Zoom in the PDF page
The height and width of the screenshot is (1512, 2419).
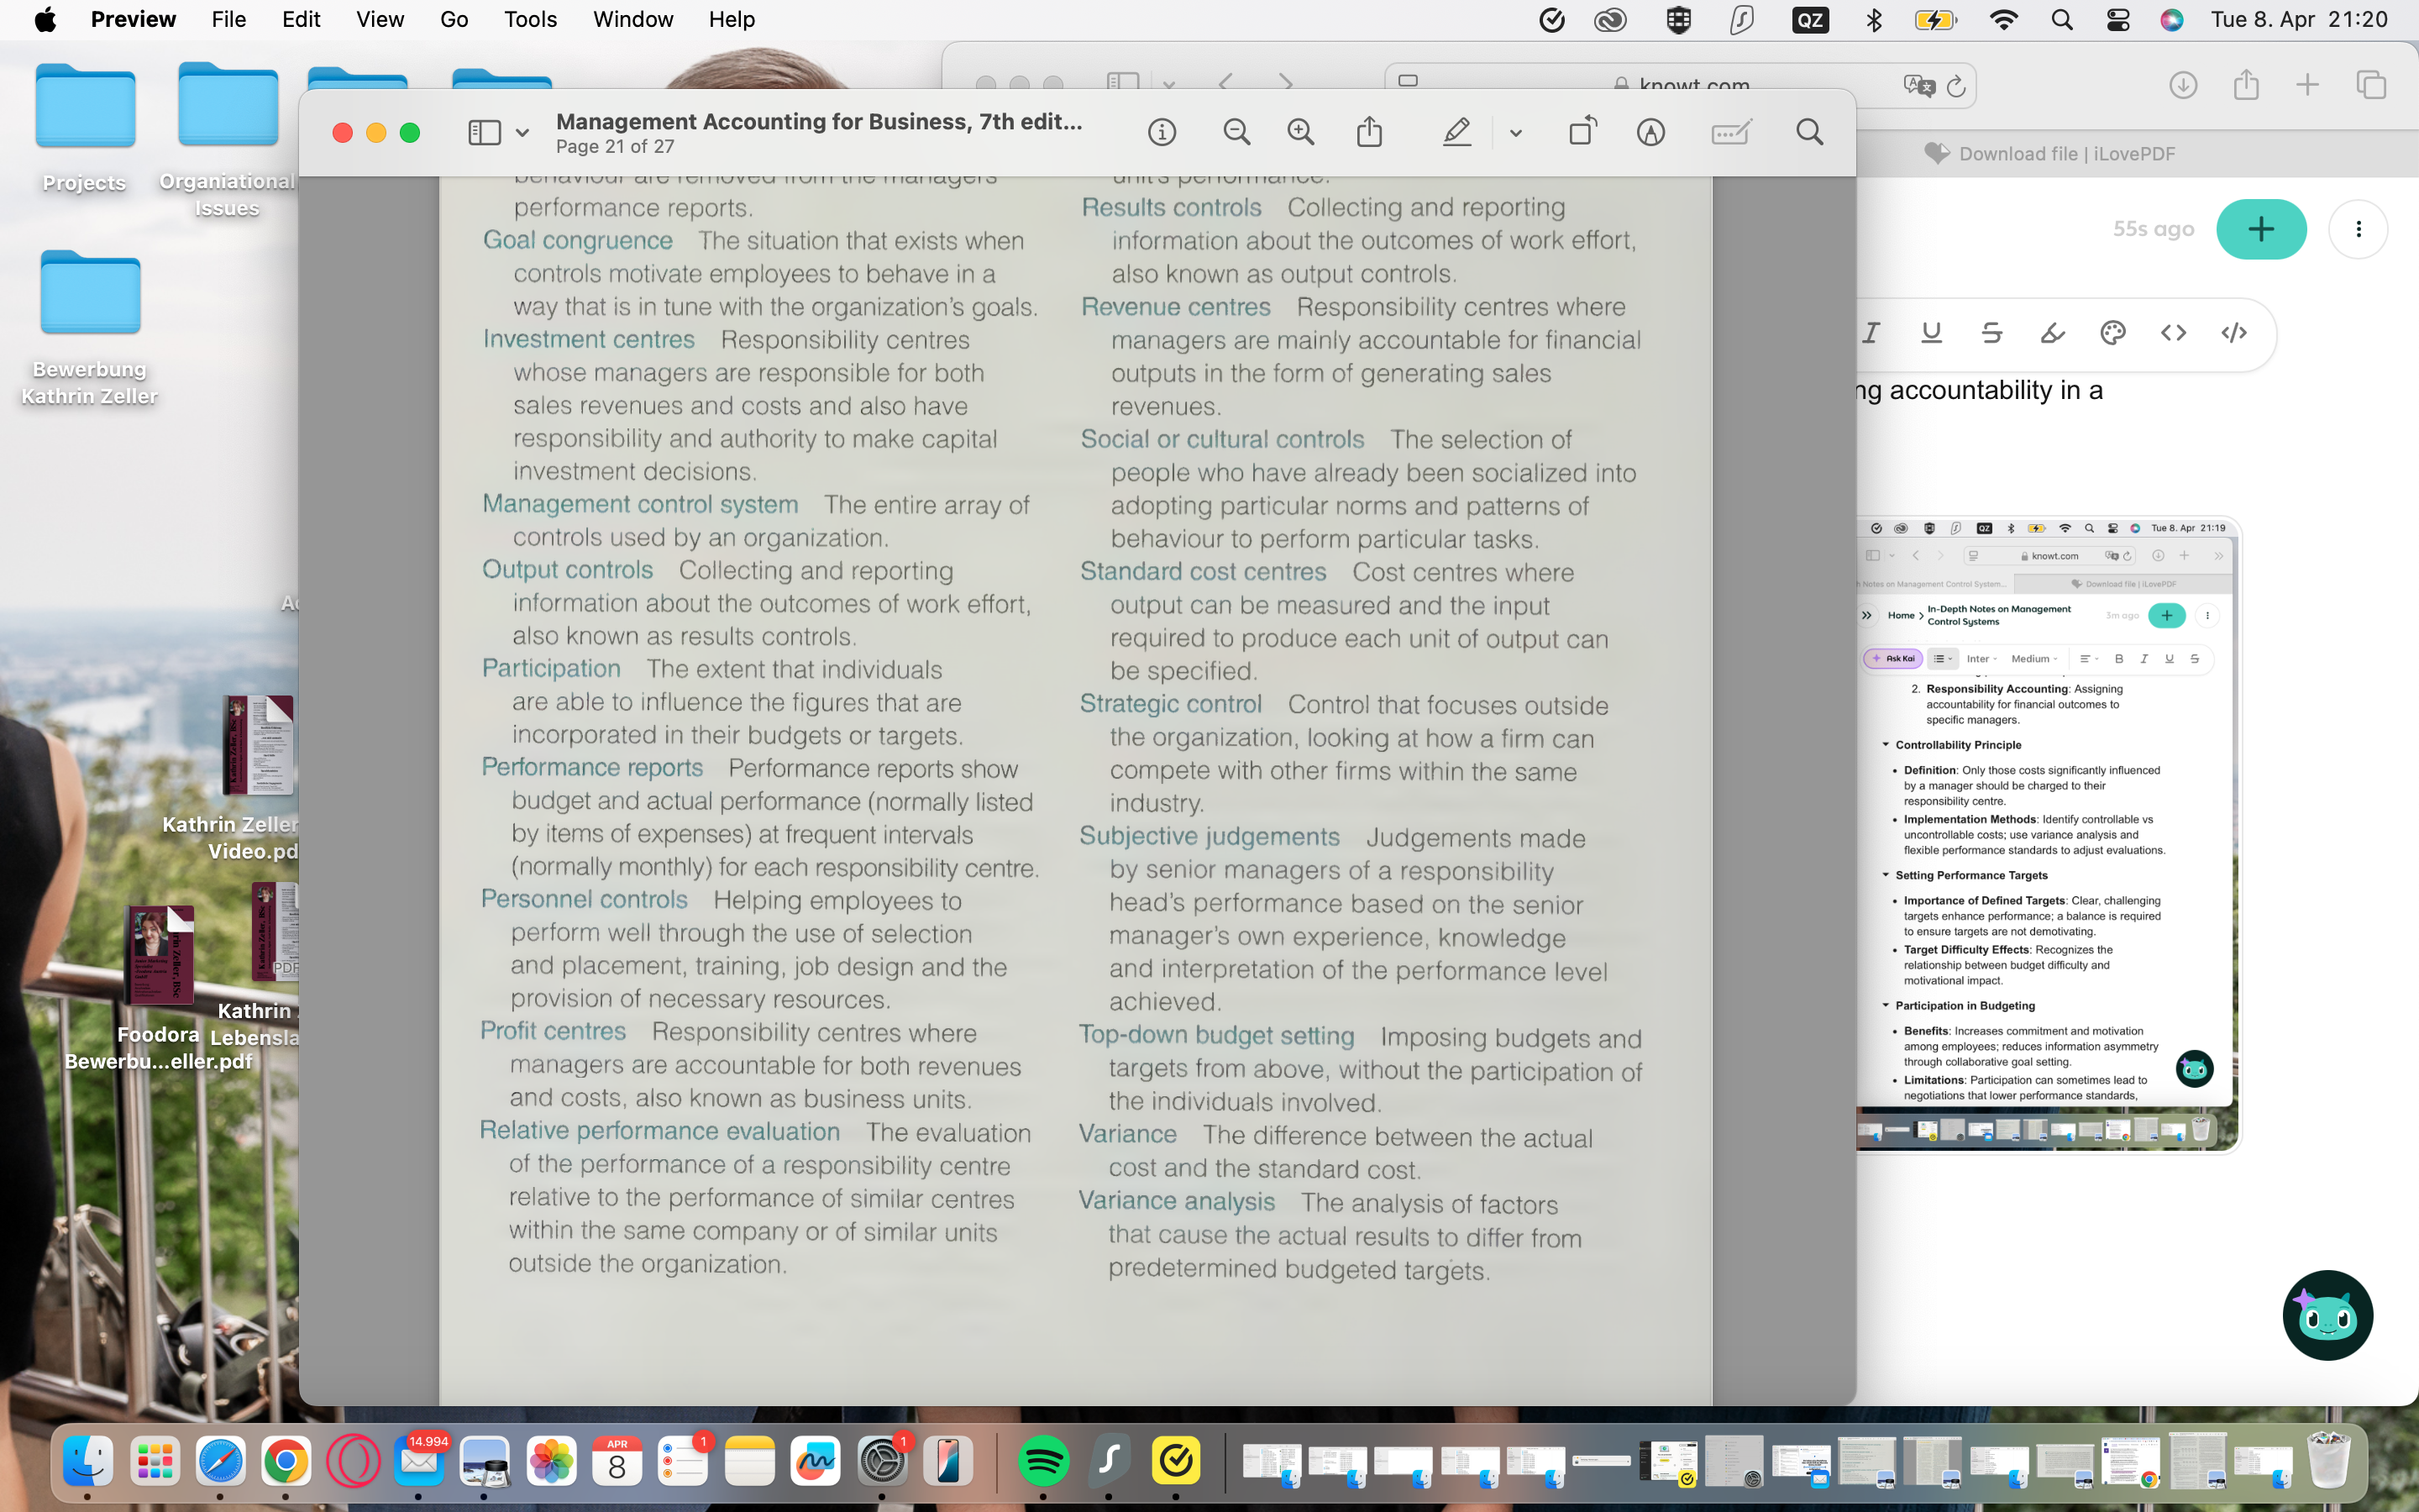click(x=1300, y=132)
